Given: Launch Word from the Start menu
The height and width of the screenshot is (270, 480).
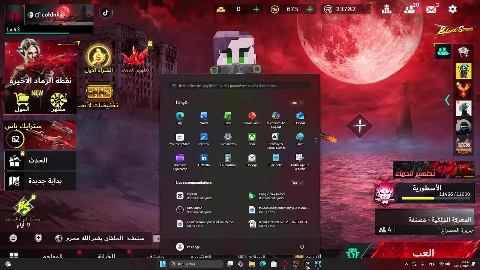Looking at the screenshot, I should click(x=204, y=118).
